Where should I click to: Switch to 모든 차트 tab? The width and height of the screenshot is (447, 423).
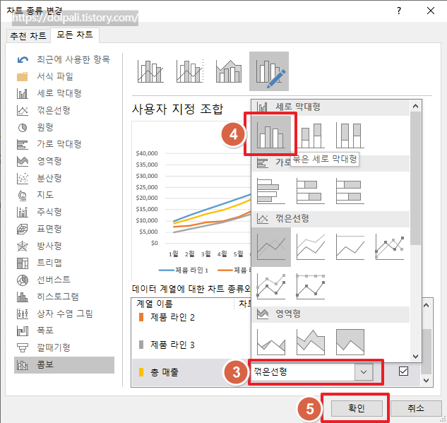pos(75,35)
